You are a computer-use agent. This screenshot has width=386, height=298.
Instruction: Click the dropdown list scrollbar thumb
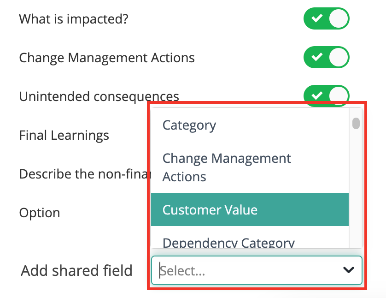pyautogui.click(x=356, y=123)
